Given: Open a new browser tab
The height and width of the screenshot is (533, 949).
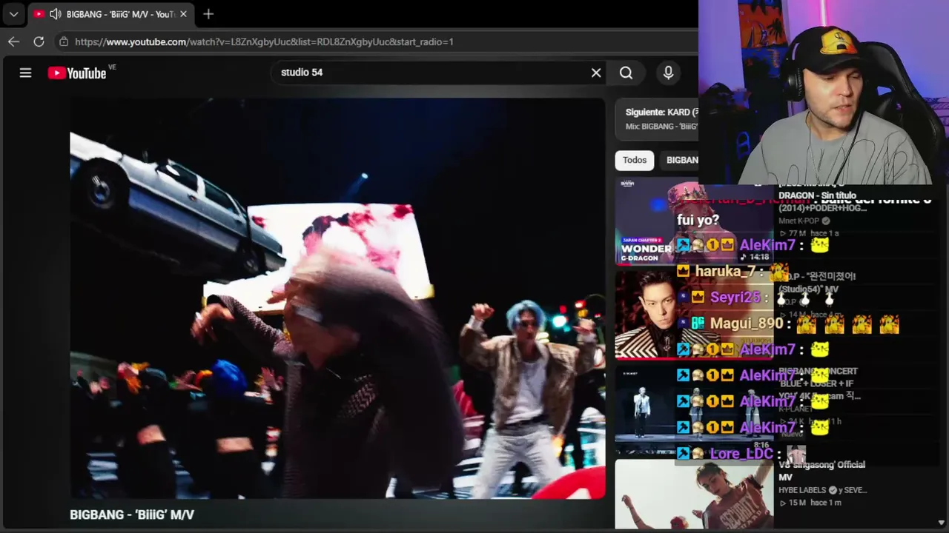Looking at the screenshot, I should click(208, 14).
